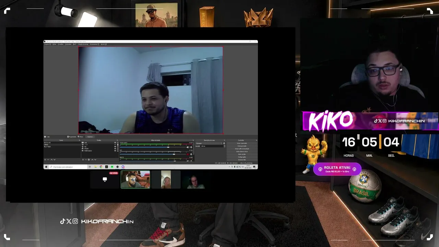This screenshot has height=247, width=439.
Task: Open the Ajuda menu in OBS
Action: click(x=104, y=44)
